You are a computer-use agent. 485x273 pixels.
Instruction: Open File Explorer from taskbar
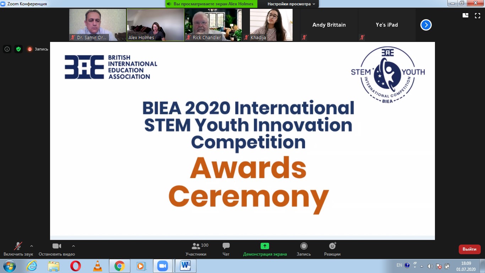(54, 266)
